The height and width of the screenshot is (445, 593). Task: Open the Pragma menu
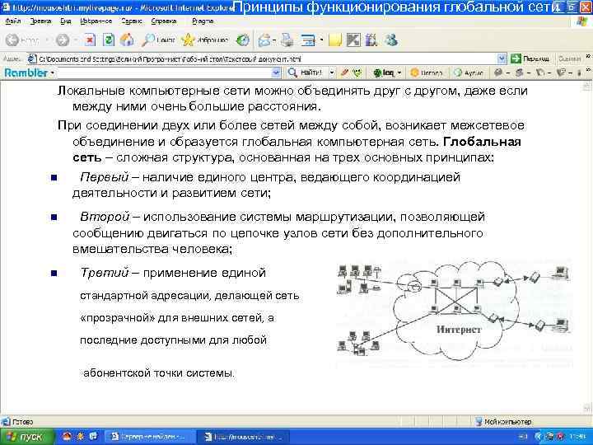tap(203, 21)
